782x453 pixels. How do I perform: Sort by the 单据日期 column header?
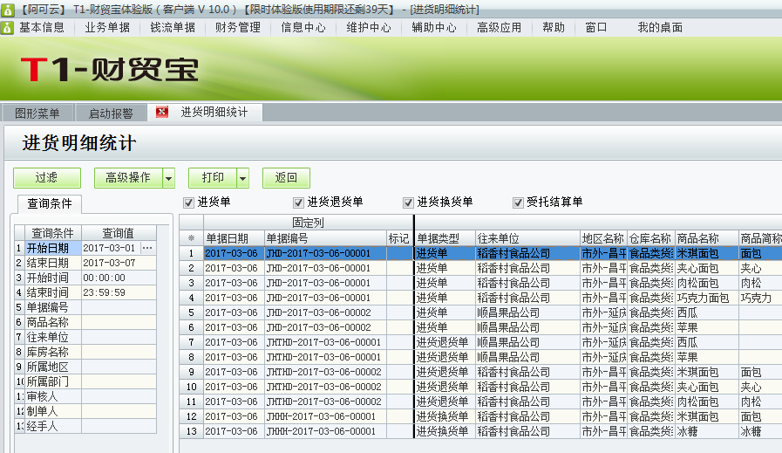[234, 238]
